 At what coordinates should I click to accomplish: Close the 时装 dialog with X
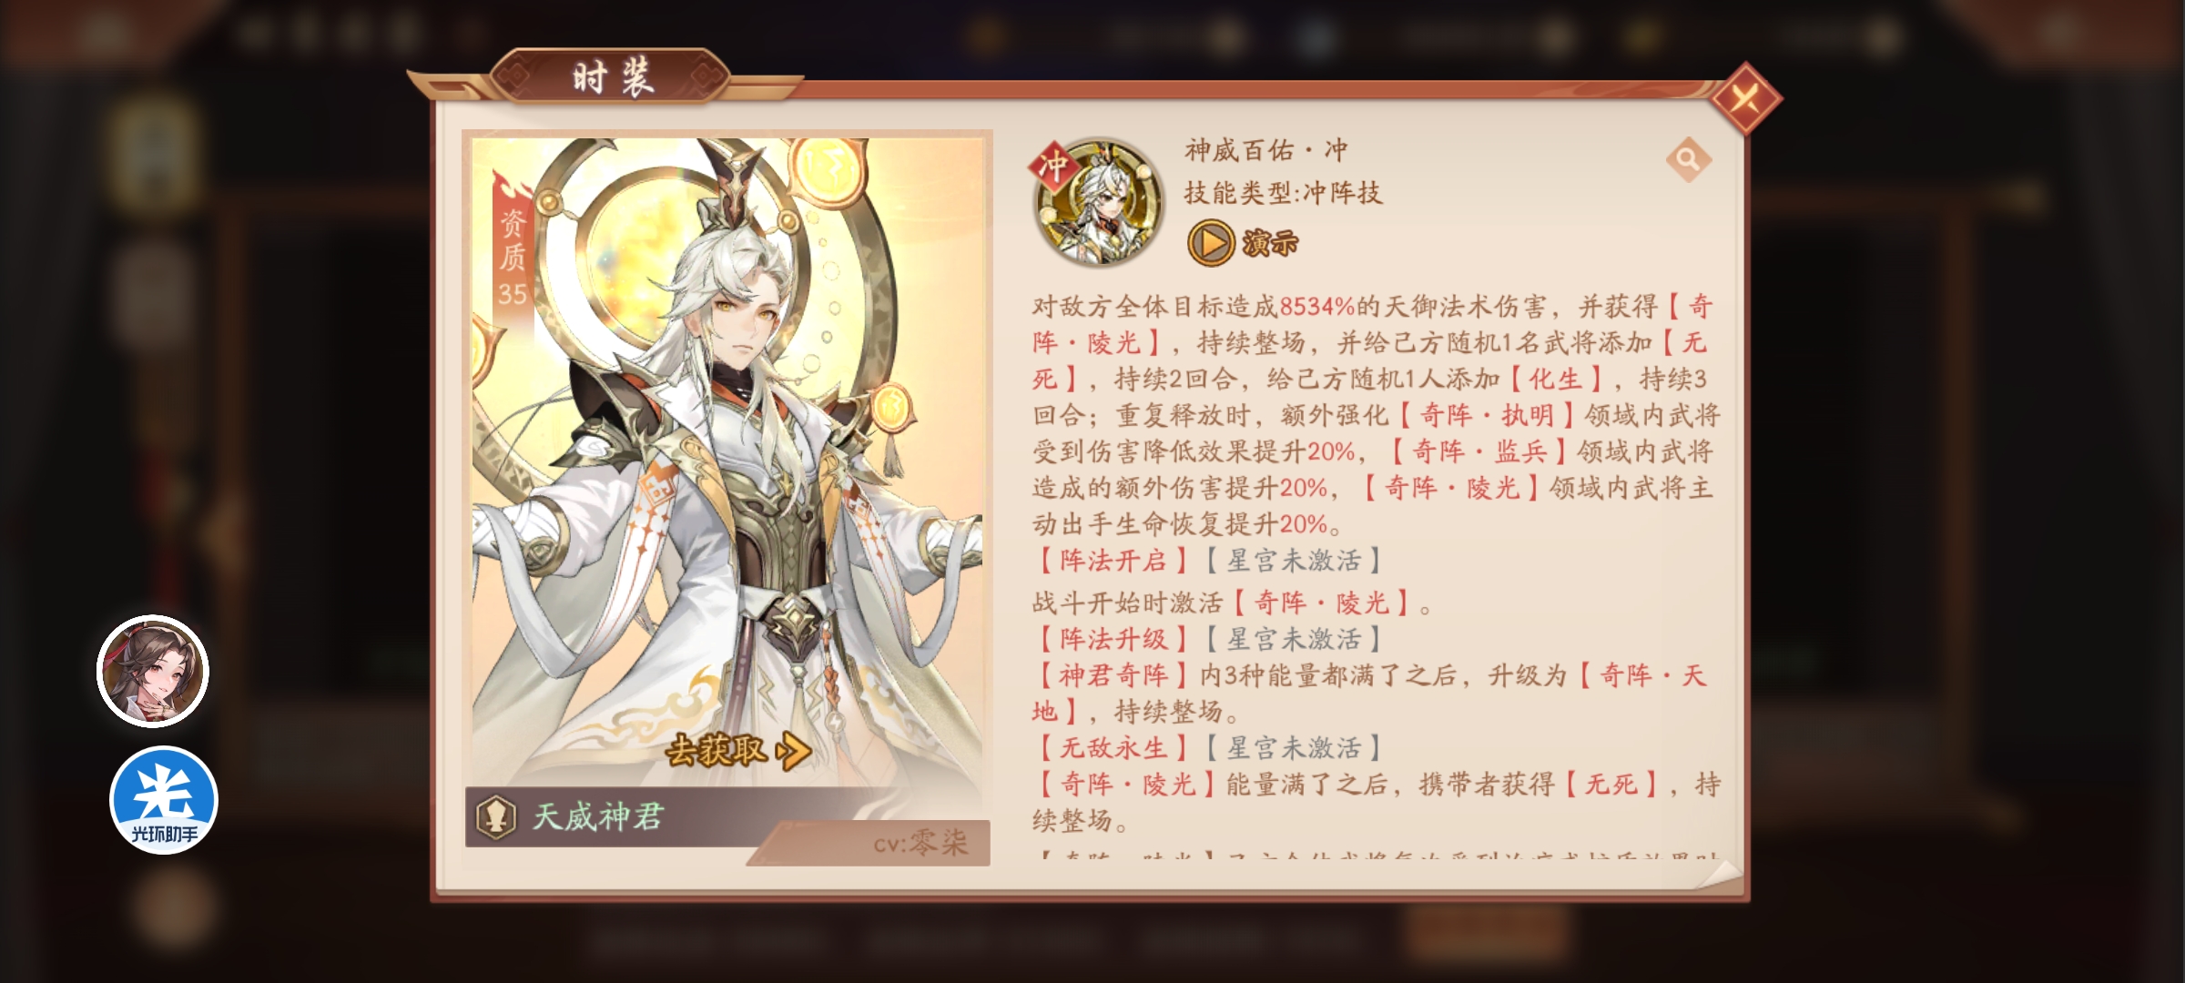(1745, 98)
